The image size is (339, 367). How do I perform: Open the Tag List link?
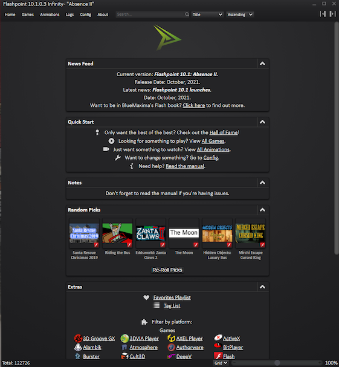172,306
